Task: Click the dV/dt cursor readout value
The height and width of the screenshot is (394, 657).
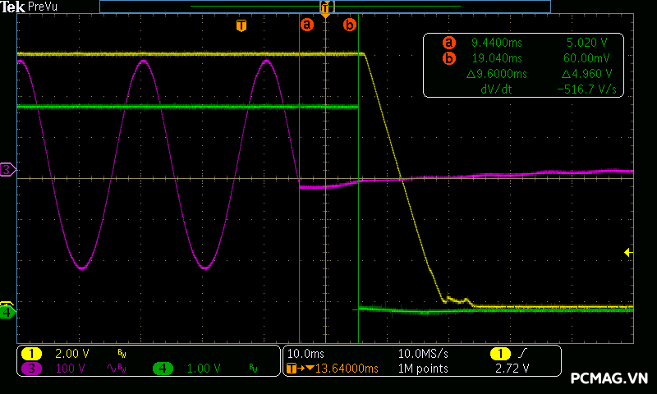Action: 587,89
